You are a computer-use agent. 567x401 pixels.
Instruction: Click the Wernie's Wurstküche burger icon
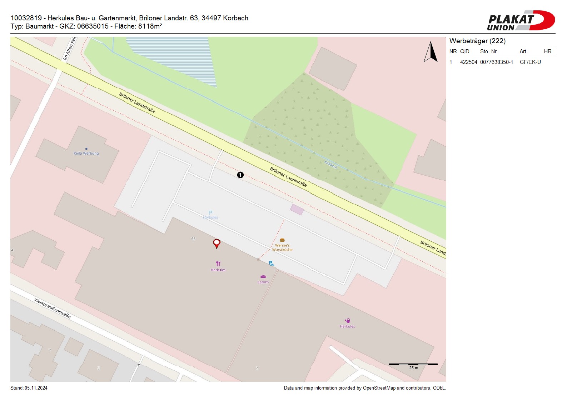coord(282,240)
